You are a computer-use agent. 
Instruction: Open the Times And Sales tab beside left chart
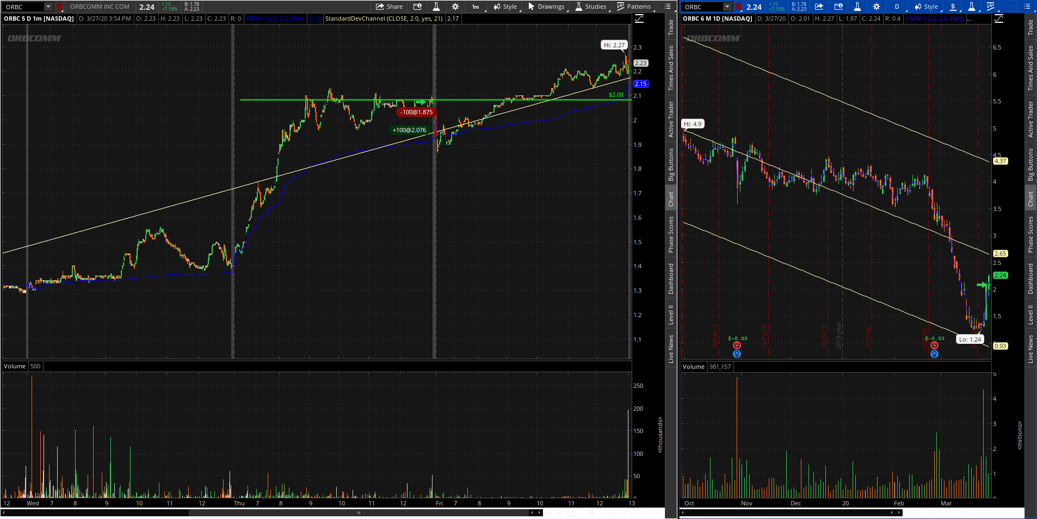[x=671, y=68]
